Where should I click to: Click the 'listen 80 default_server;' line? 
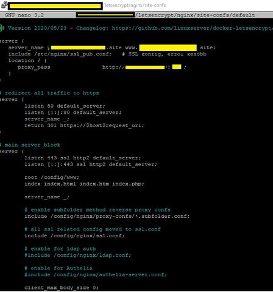(x=65, y=106)
